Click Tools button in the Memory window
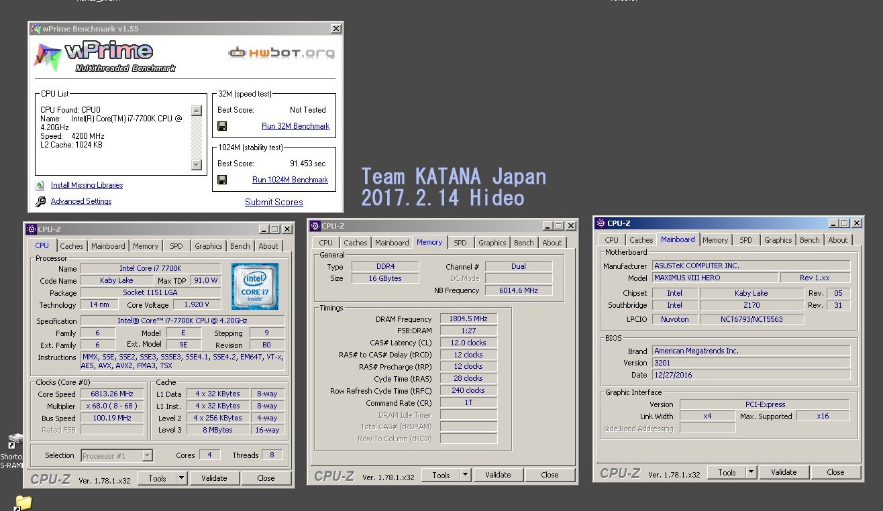This screenshot has width=883, height=511. tap(441, 475)
